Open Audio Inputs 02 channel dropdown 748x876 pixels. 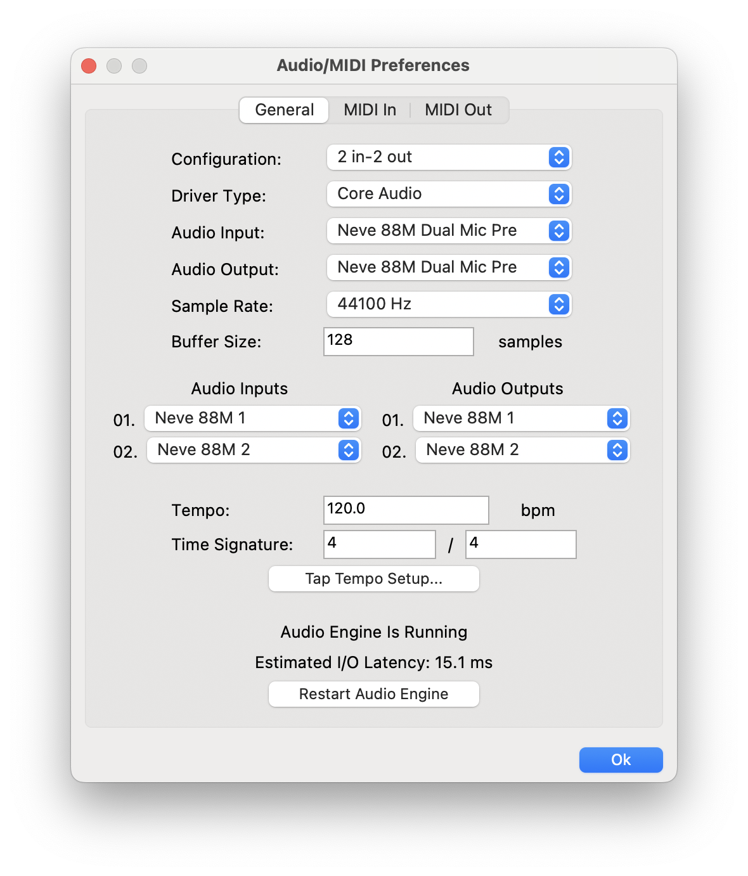[254, 450]
